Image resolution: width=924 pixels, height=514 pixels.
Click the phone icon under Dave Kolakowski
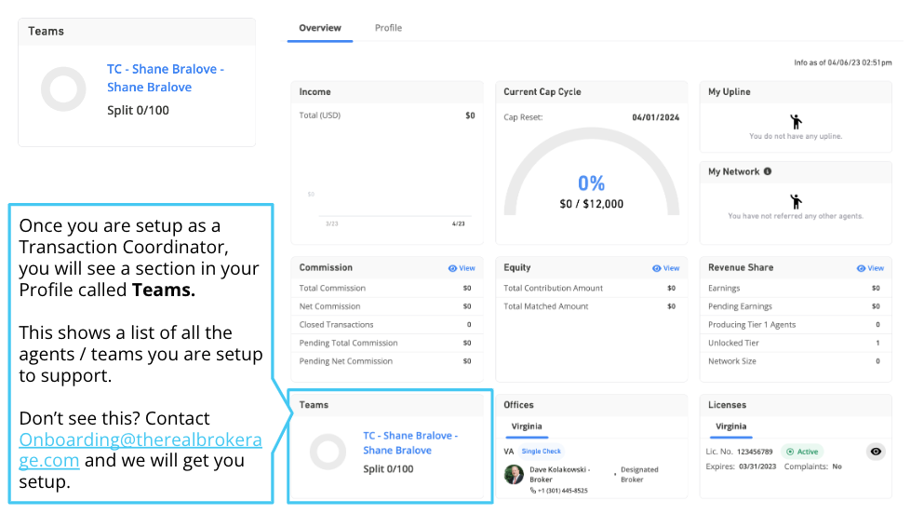533,490
